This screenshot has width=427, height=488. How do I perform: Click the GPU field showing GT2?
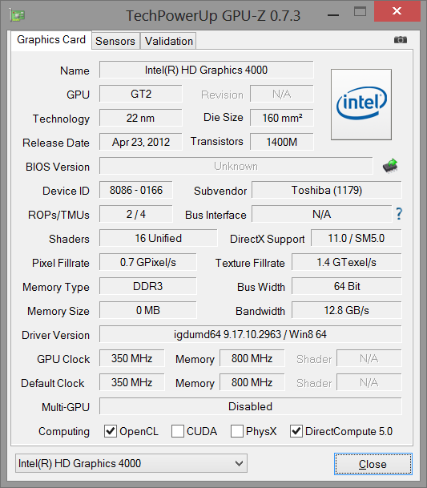coord(141,94)
